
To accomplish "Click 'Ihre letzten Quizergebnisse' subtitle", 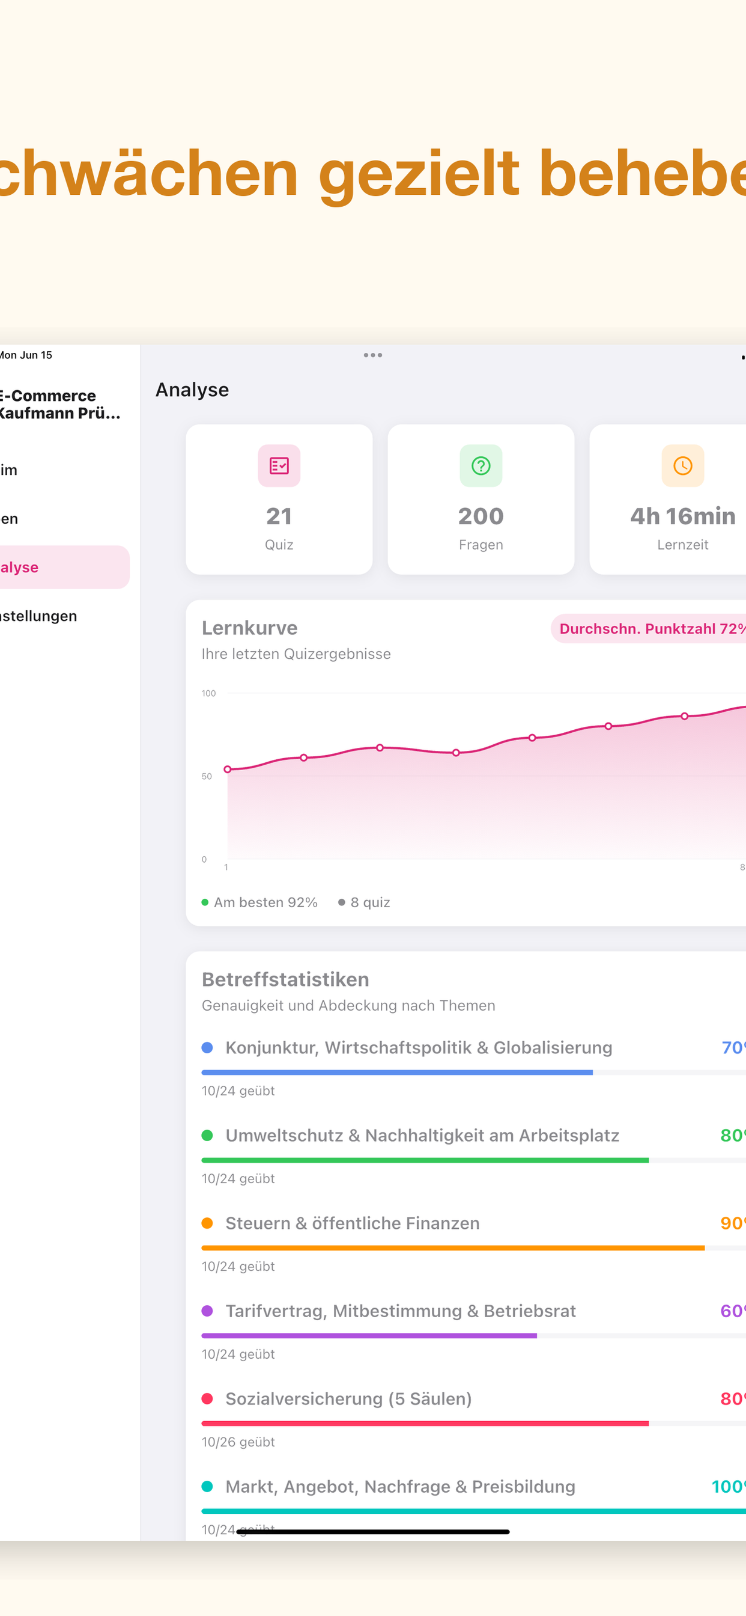I will pos(296,653).
